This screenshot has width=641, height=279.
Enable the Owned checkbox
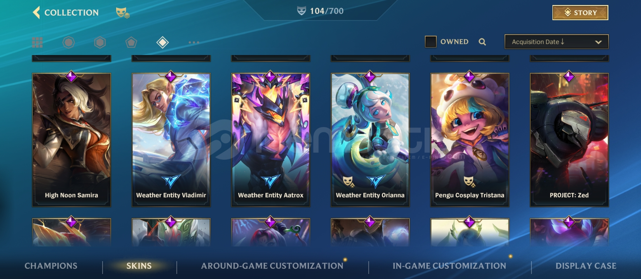pyautogui.click(x=430, y=41)
